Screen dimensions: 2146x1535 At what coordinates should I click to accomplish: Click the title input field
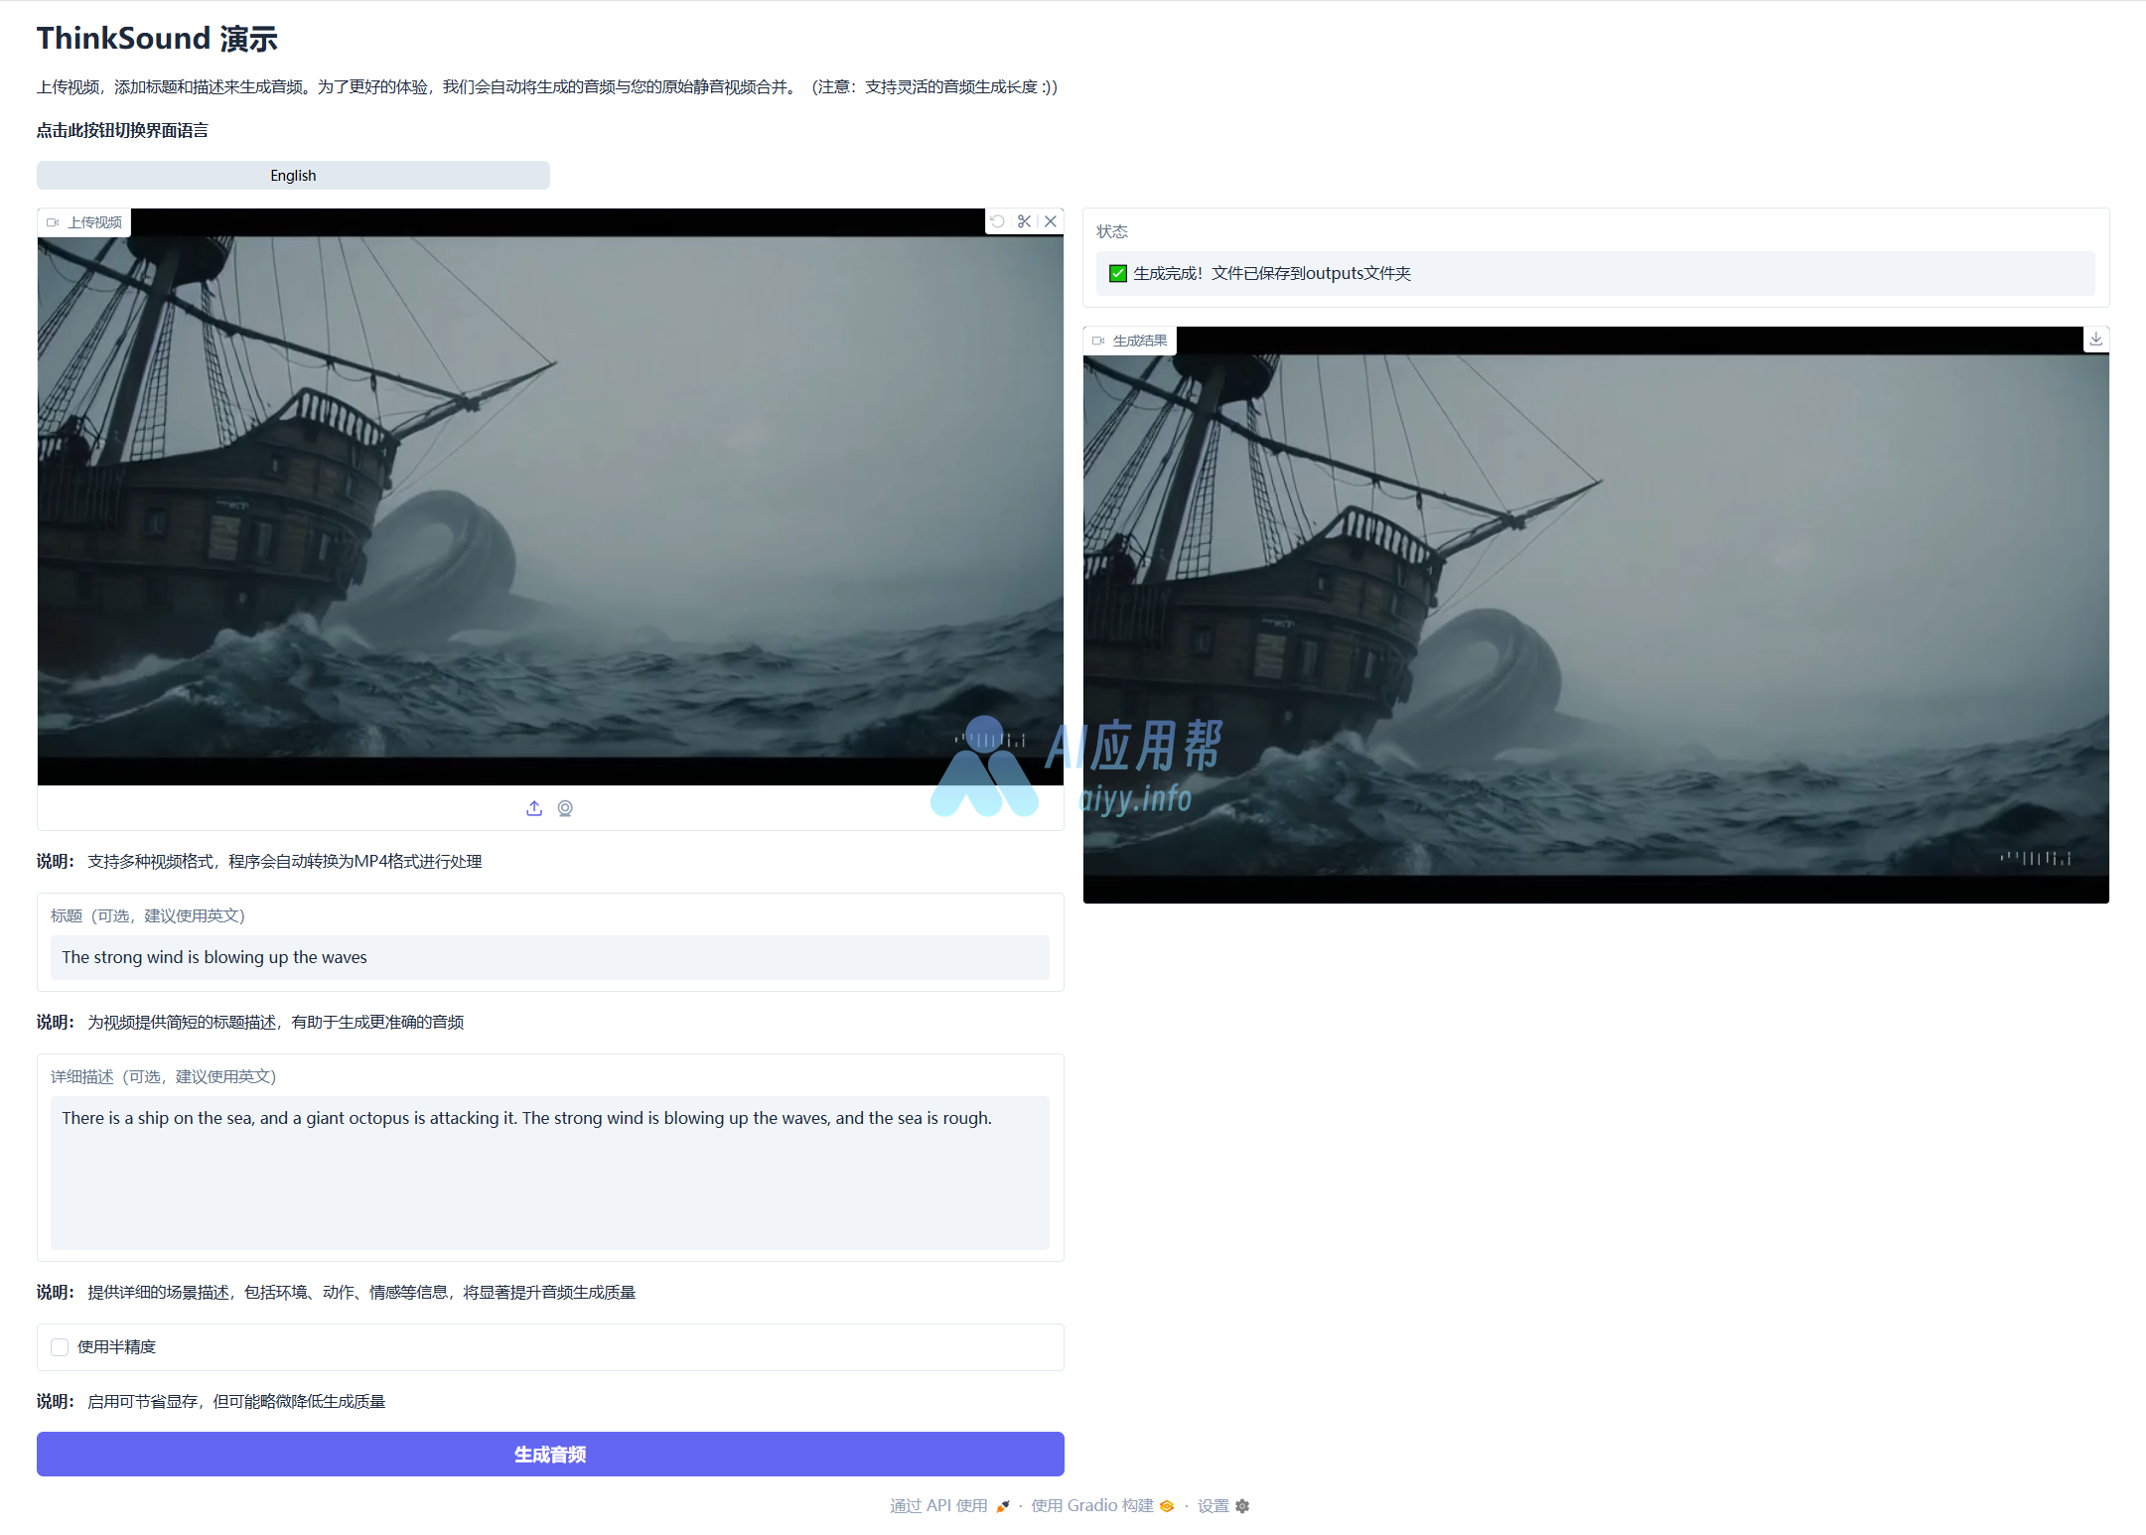(x=550, y=957)
